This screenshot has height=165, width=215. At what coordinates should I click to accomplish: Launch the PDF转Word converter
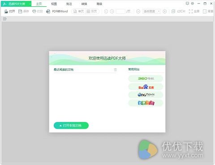click(x=57, y=11)
